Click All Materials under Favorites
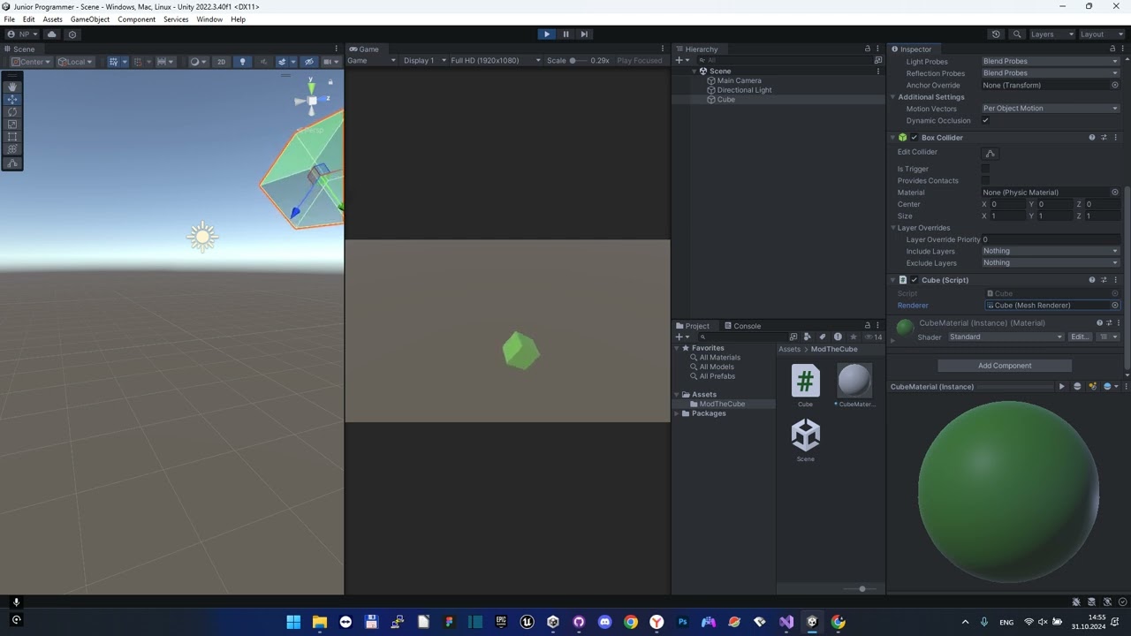 (720, 358)
